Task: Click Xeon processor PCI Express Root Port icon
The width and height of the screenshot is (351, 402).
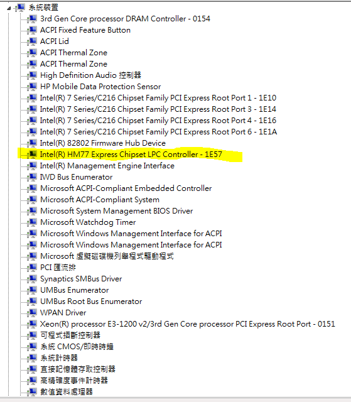Action: (x=32, y=324)
